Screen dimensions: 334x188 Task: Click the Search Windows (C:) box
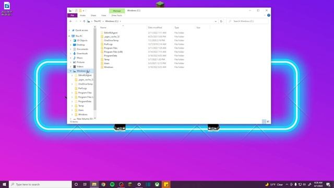(247, 21)
